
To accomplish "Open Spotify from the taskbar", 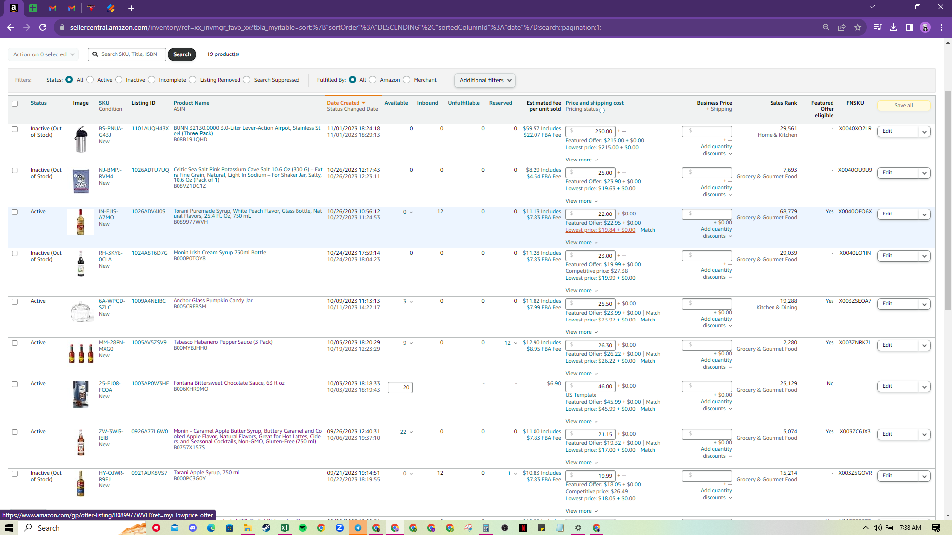I will 303,528.
